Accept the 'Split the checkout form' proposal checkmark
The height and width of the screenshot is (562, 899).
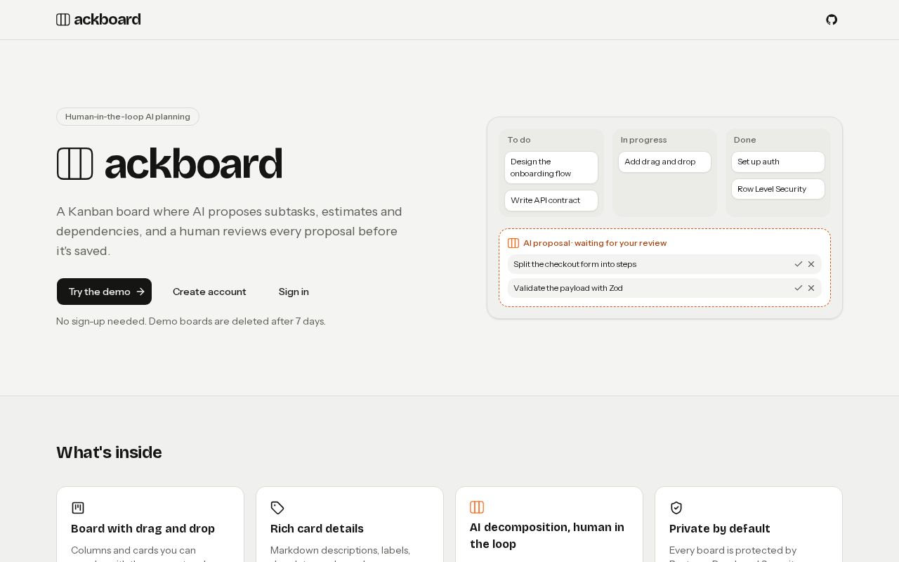[x=799, y=264]
